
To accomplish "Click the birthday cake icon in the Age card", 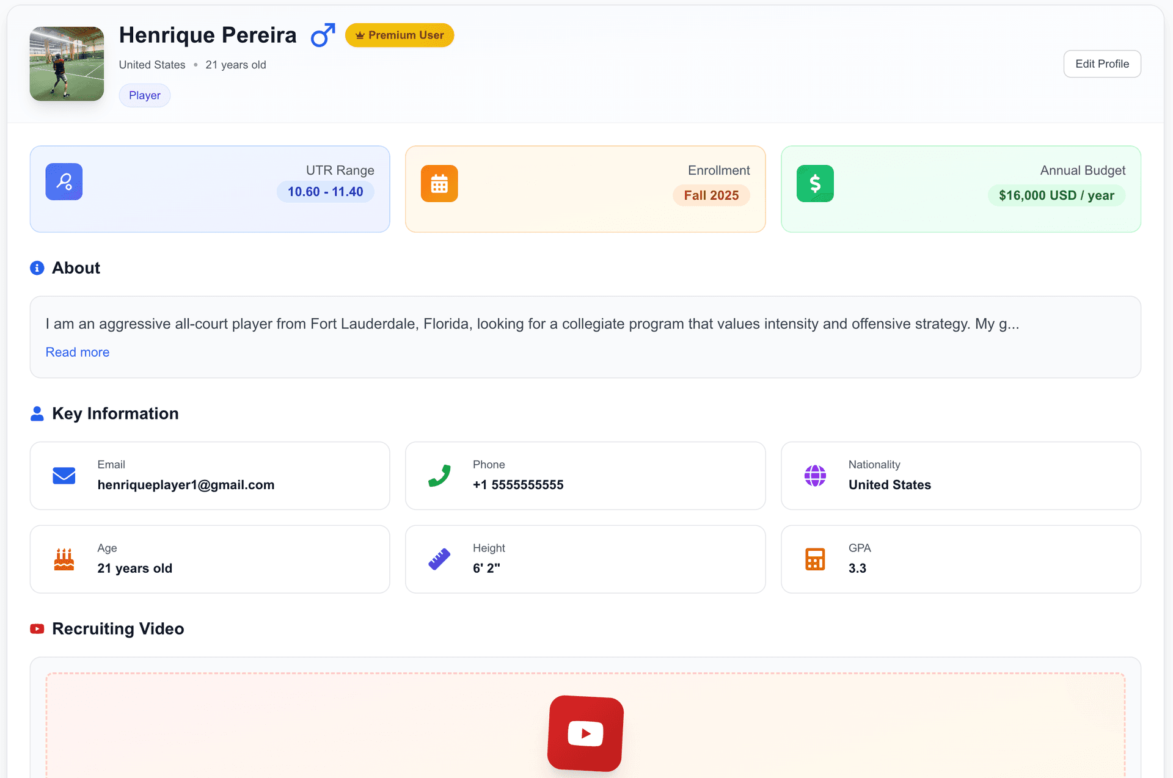I will [64, 559].
